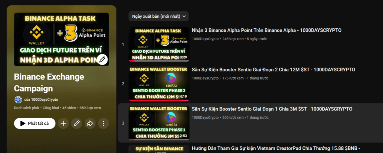Click channel name on 206 lượt xem row
Viewport: 383px width, 153px height.
(205, 118)
